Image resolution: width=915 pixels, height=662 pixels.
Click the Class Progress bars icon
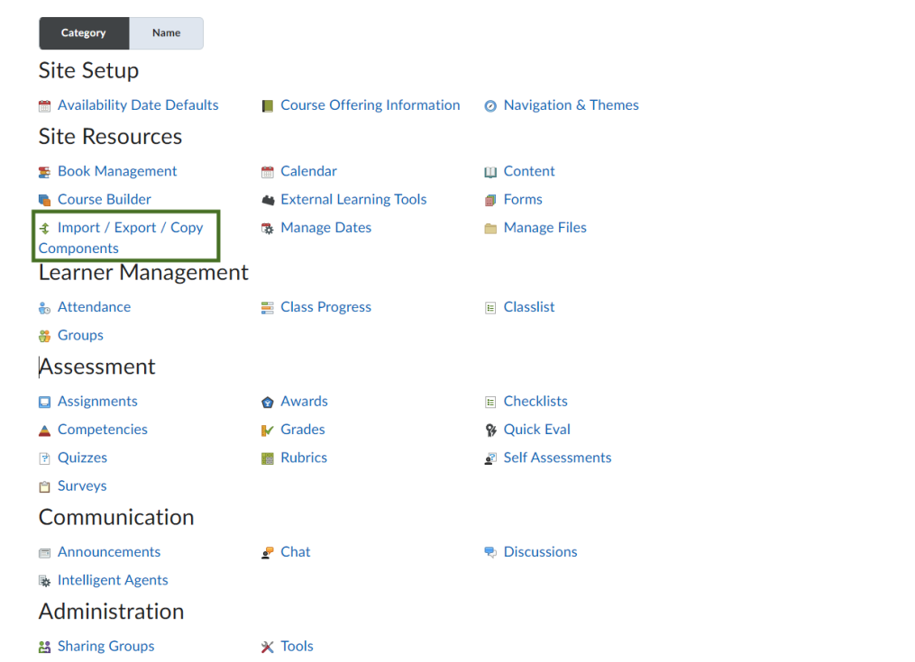[267, 308]
